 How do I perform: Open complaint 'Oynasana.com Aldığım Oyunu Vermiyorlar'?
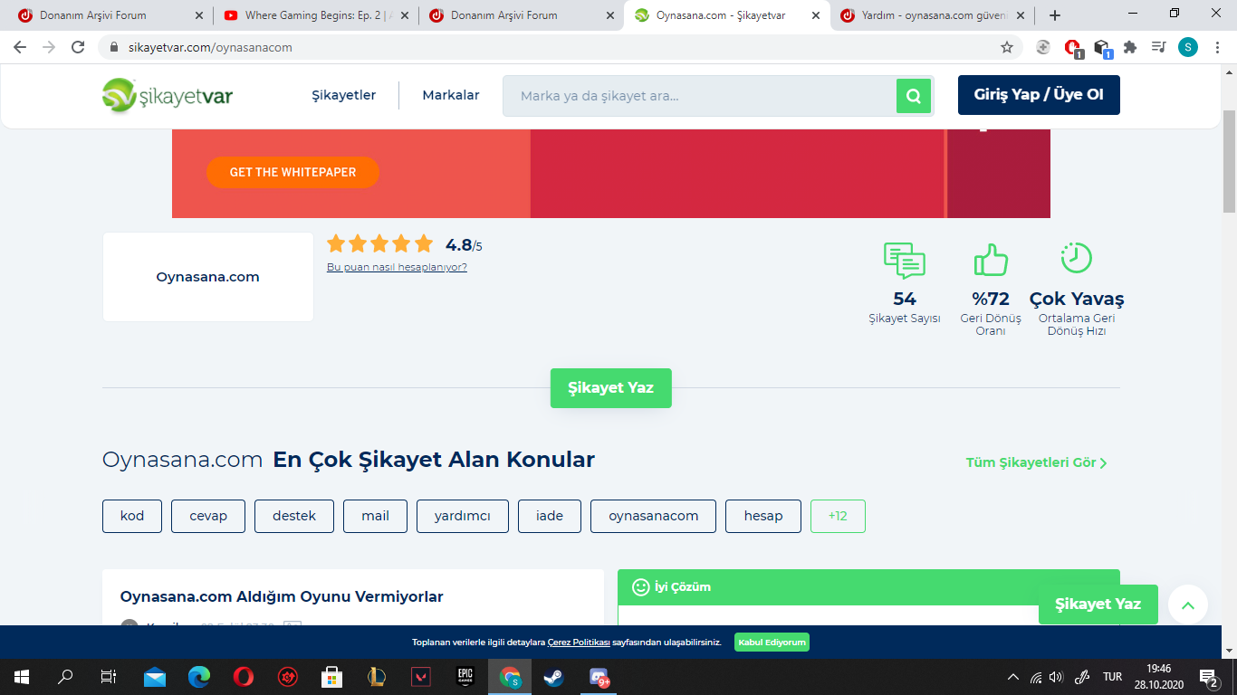(x=282, y=596)
